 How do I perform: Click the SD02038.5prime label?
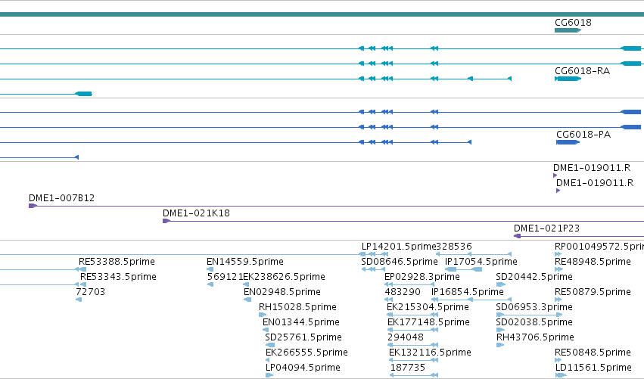[534, 322]
